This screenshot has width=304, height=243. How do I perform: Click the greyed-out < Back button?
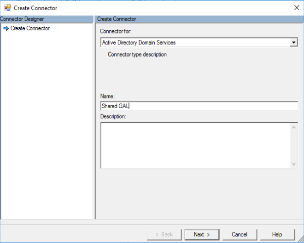click(x=164, y=234)
